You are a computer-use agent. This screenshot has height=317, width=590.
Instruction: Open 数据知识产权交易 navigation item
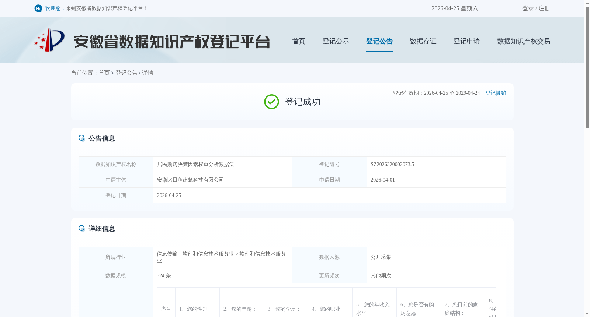pyautogui.click(x=524, y=41)
